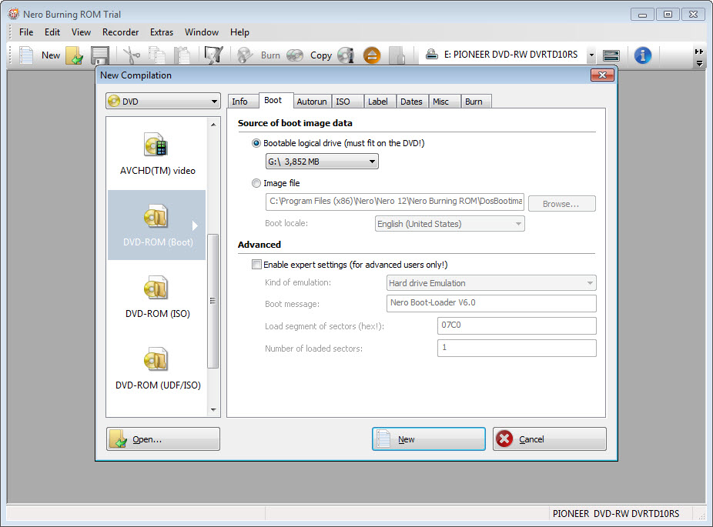Click the pen-and-screen tool icon before Burn
This screenshot has width=713, height=527.
[213, 55]
